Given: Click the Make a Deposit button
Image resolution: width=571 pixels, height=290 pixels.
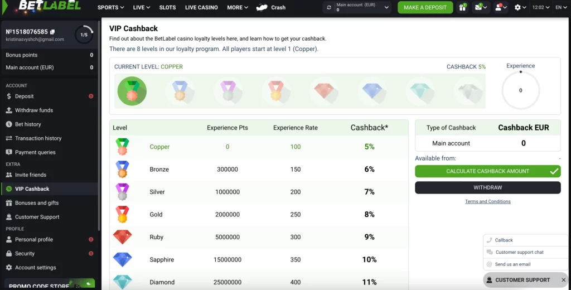Looking at the screenshot, I should [x=425, y=7].
